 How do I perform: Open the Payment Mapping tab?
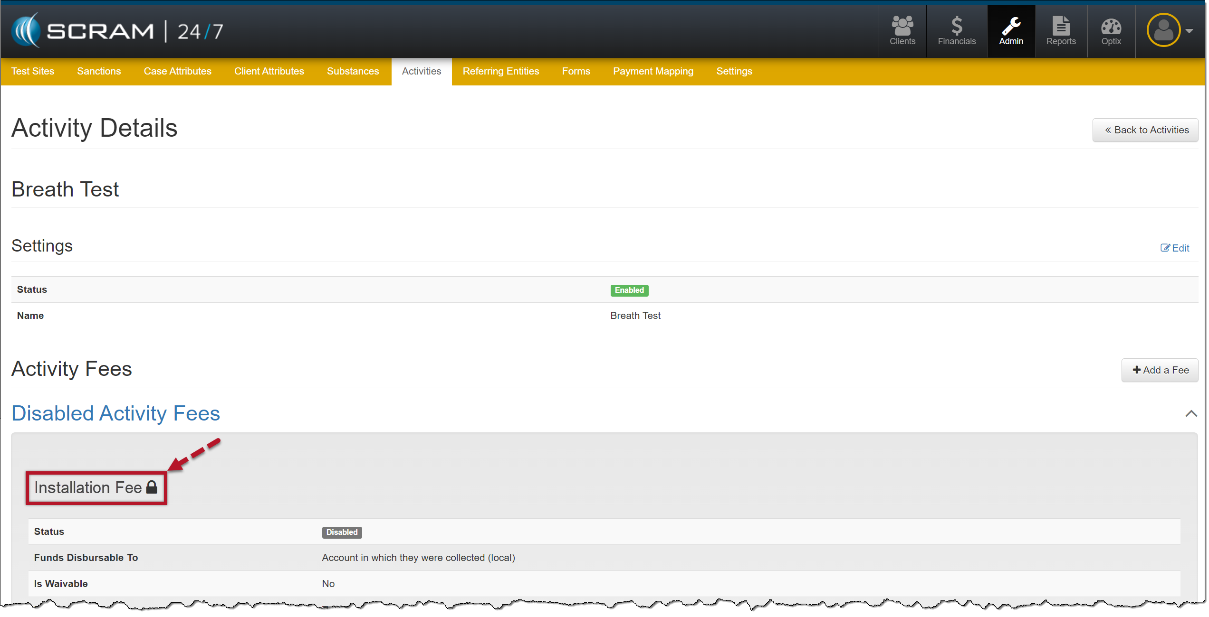653,71
